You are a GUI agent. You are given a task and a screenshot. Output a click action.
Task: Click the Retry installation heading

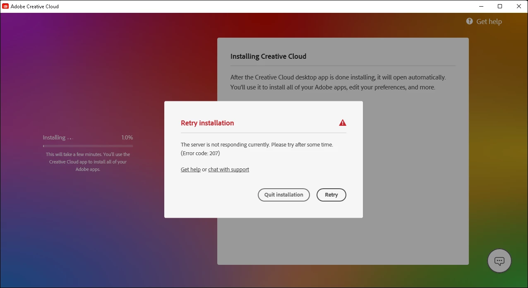tap(207, 123)
